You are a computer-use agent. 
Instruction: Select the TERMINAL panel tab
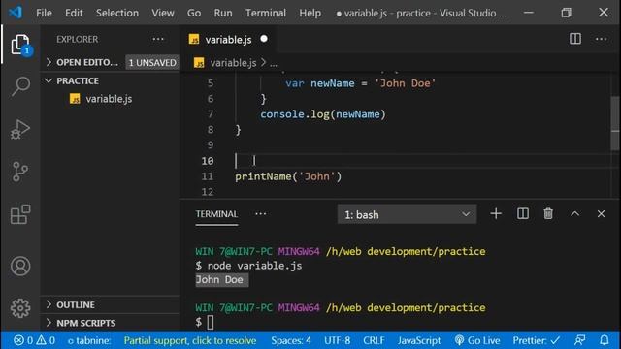pyautogui.click(x=216, y=214)
